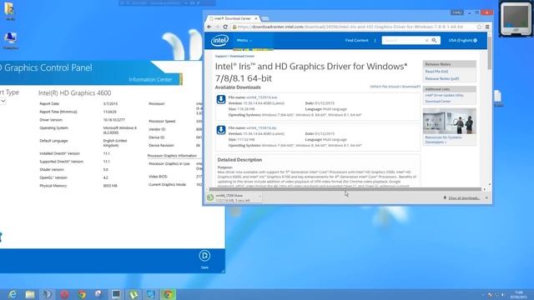The height and width of the screenshot is (300, 534).
Task: Close the Intel Download Center tab
Action: [x=256, y=18]
